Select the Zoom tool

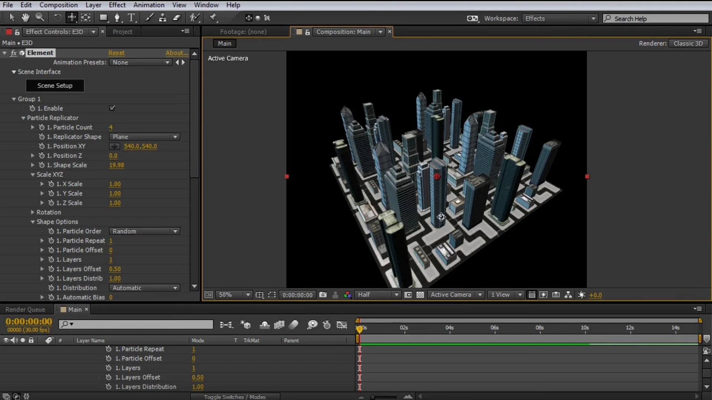(x=39, y=17)
